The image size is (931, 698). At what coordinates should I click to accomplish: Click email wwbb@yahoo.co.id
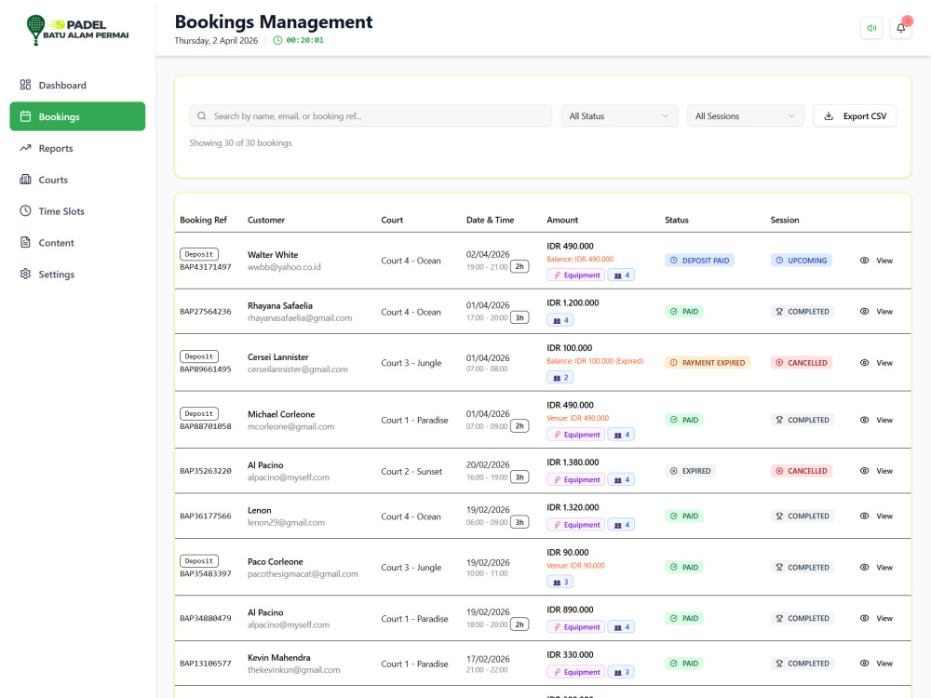click(284, 267)
